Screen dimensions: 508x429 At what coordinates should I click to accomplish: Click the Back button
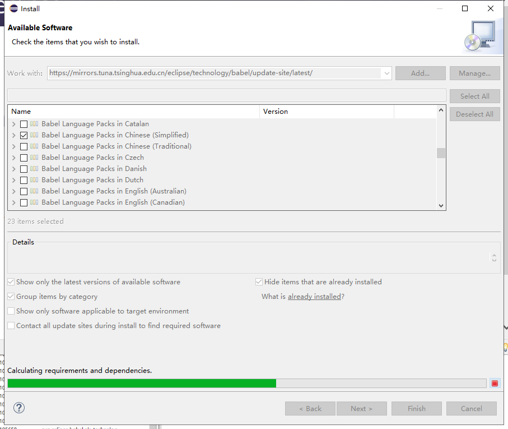tap(310, 409)
